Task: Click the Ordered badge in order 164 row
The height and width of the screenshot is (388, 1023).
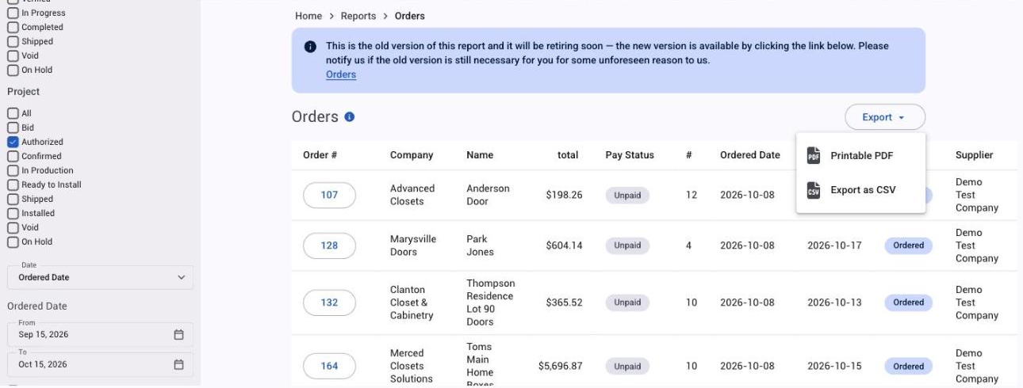Action: pyautogui.click(x=909, y=366)
